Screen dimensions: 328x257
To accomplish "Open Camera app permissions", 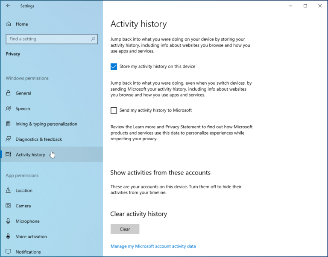I will point(52,206).
